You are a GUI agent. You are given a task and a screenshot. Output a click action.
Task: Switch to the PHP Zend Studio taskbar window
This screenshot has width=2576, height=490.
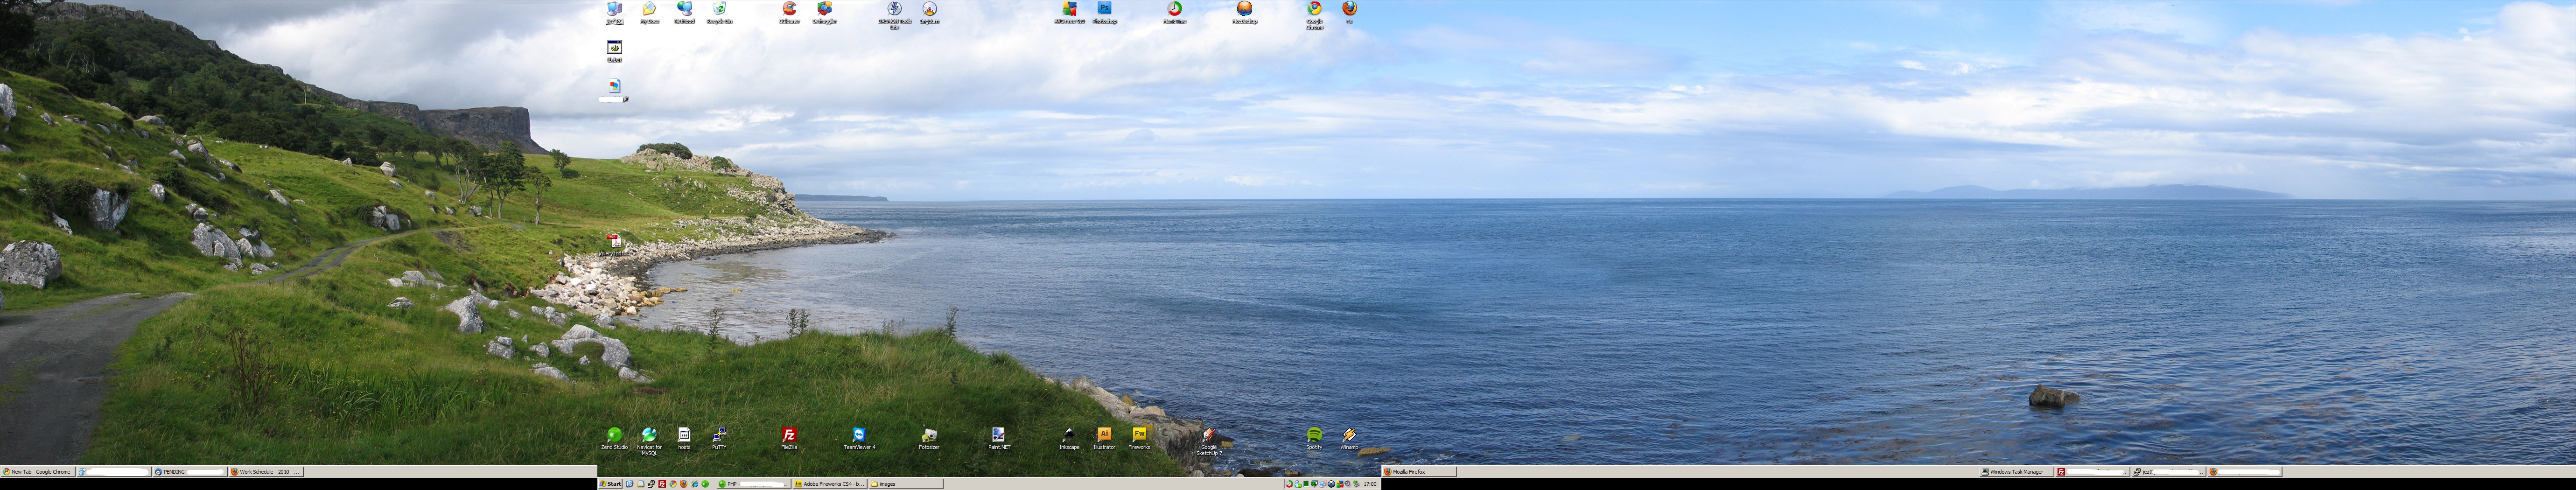[754, 484]
